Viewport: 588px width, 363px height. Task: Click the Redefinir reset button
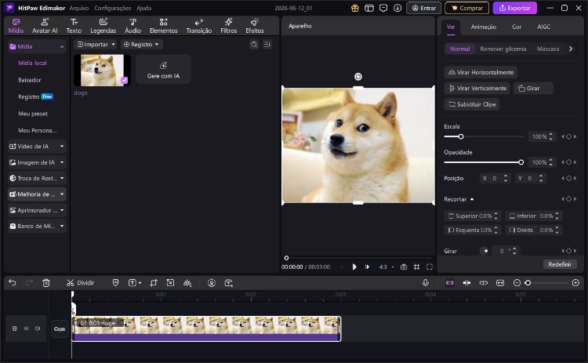coord(560,264)
